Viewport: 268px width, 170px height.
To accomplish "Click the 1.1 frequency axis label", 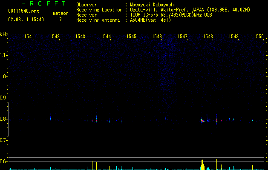I will click(x=3, y=55).
